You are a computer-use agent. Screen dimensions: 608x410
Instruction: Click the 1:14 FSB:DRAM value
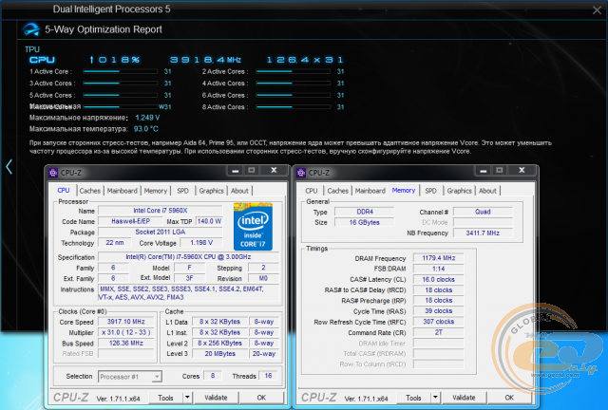pos(439,269)
